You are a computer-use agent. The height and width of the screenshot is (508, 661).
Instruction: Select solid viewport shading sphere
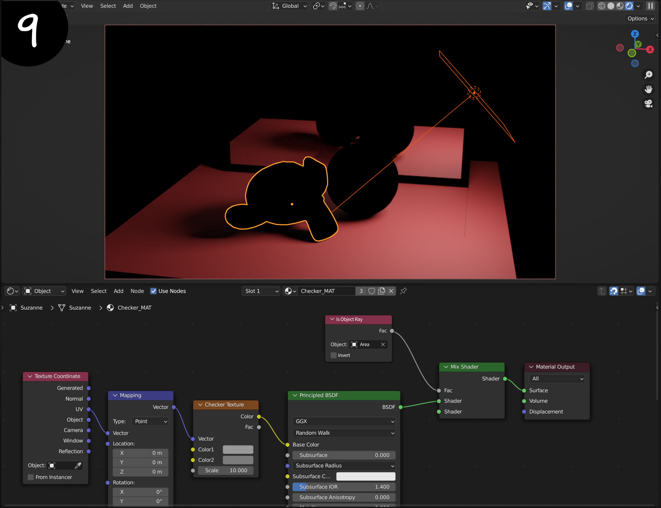pos(611,6)
